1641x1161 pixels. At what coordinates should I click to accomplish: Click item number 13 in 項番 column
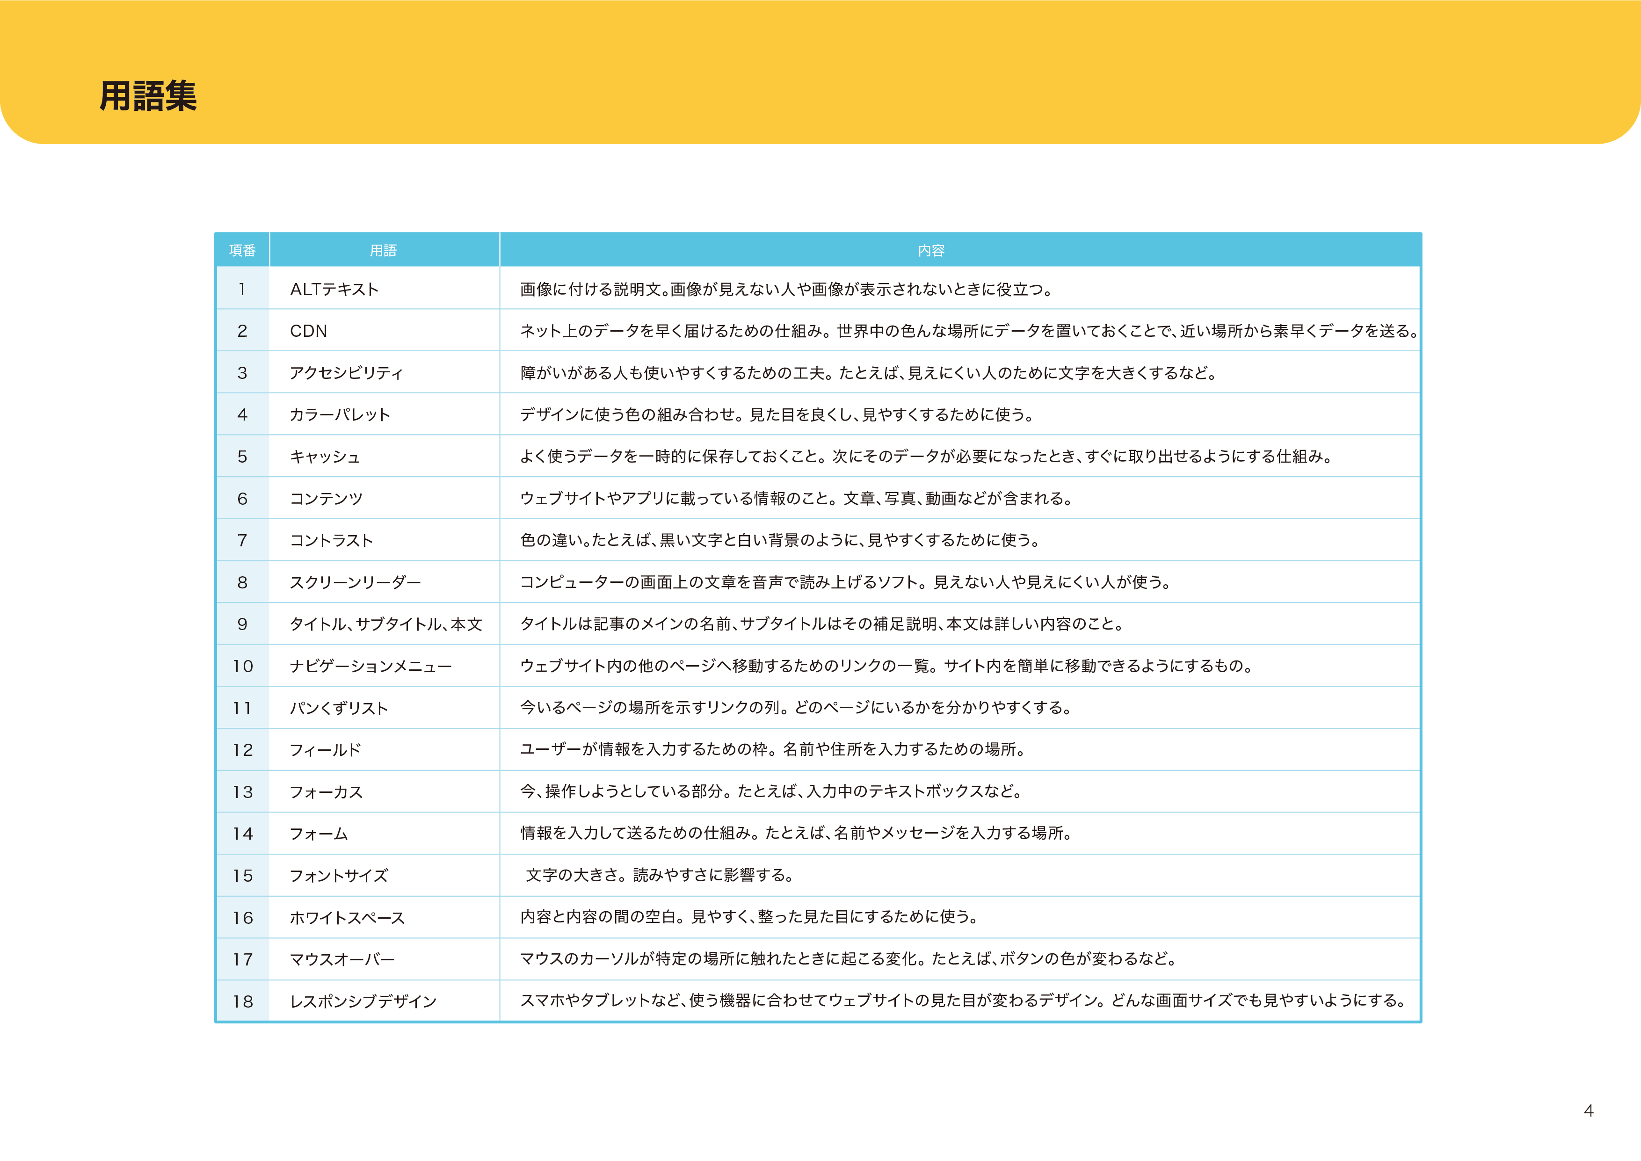coord(242,792)
